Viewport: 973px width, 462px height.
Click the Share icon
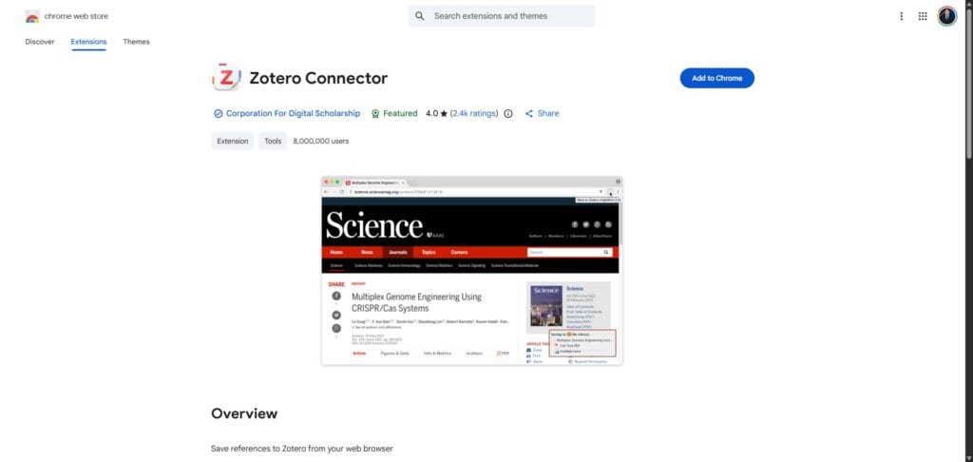tap(528, 114)
